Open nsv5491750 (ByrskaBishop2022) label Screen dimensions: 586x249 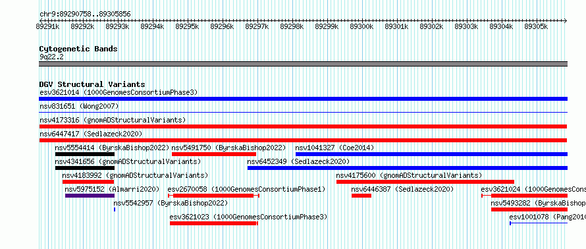click(228, 148)
